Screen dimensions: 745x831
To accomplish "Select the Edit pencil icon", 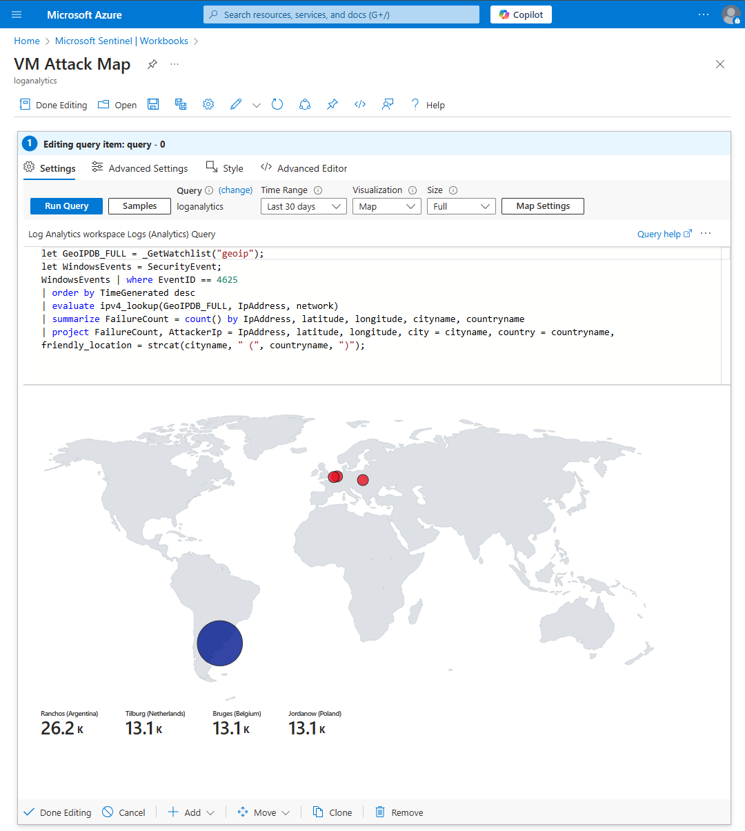I will tap(235, 104).
